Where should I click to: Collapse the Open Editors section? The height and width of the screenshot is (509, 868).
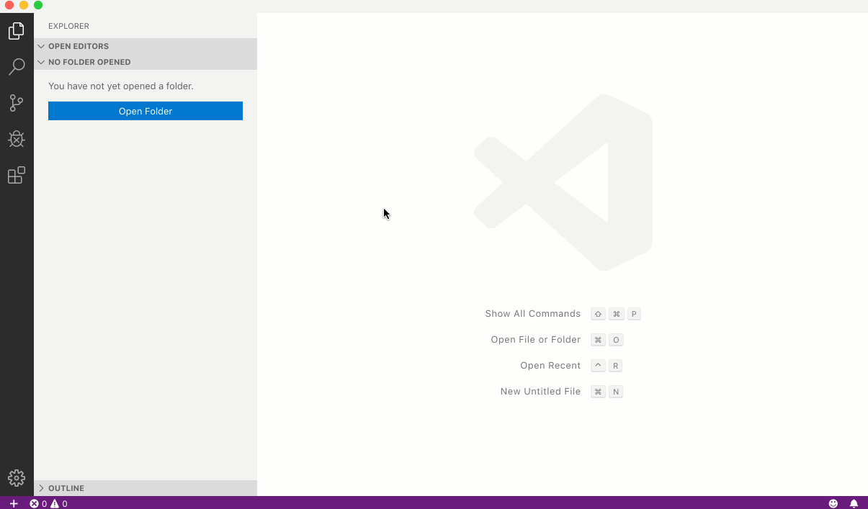146,46
